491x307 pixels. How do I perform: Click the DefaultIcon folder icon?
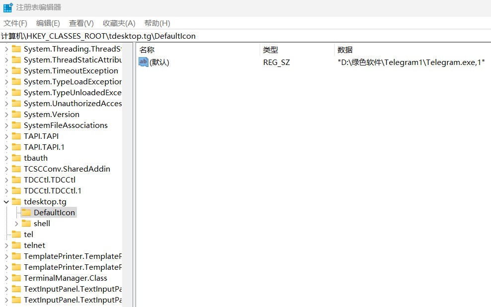[26, 212]
